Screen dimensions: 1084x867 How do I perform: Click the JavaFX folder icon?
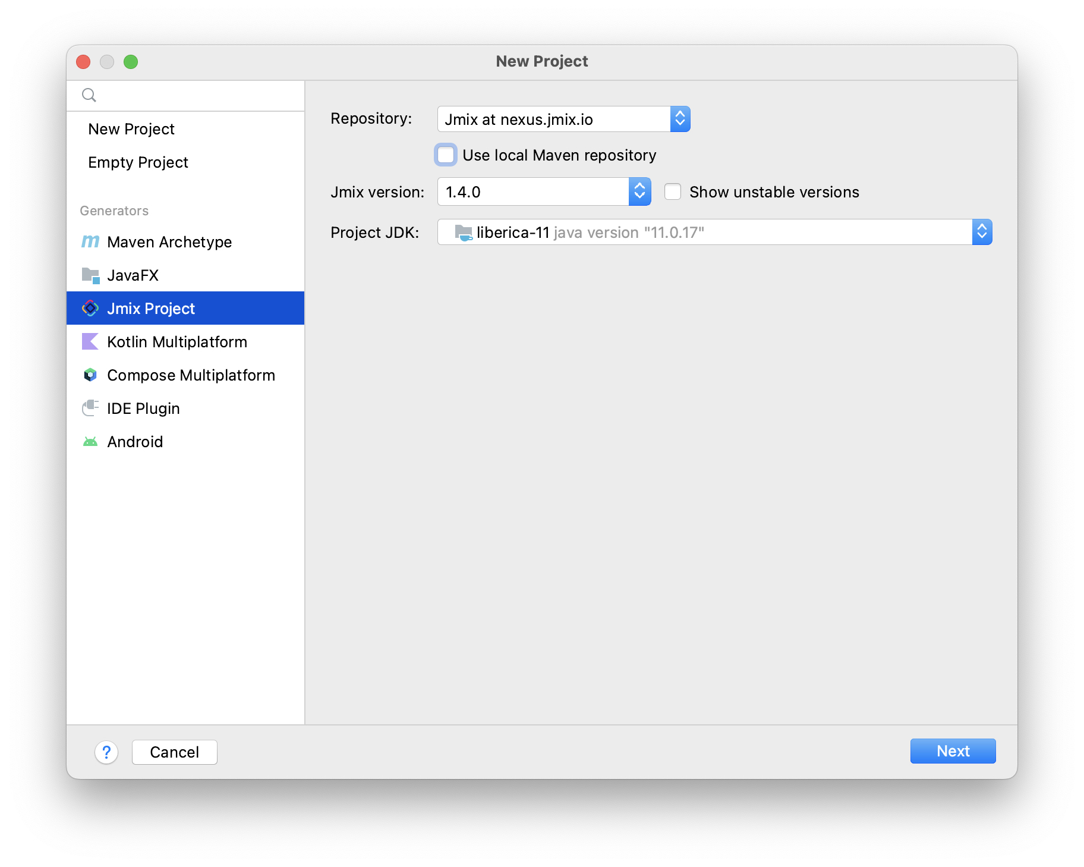click(90, 275)
